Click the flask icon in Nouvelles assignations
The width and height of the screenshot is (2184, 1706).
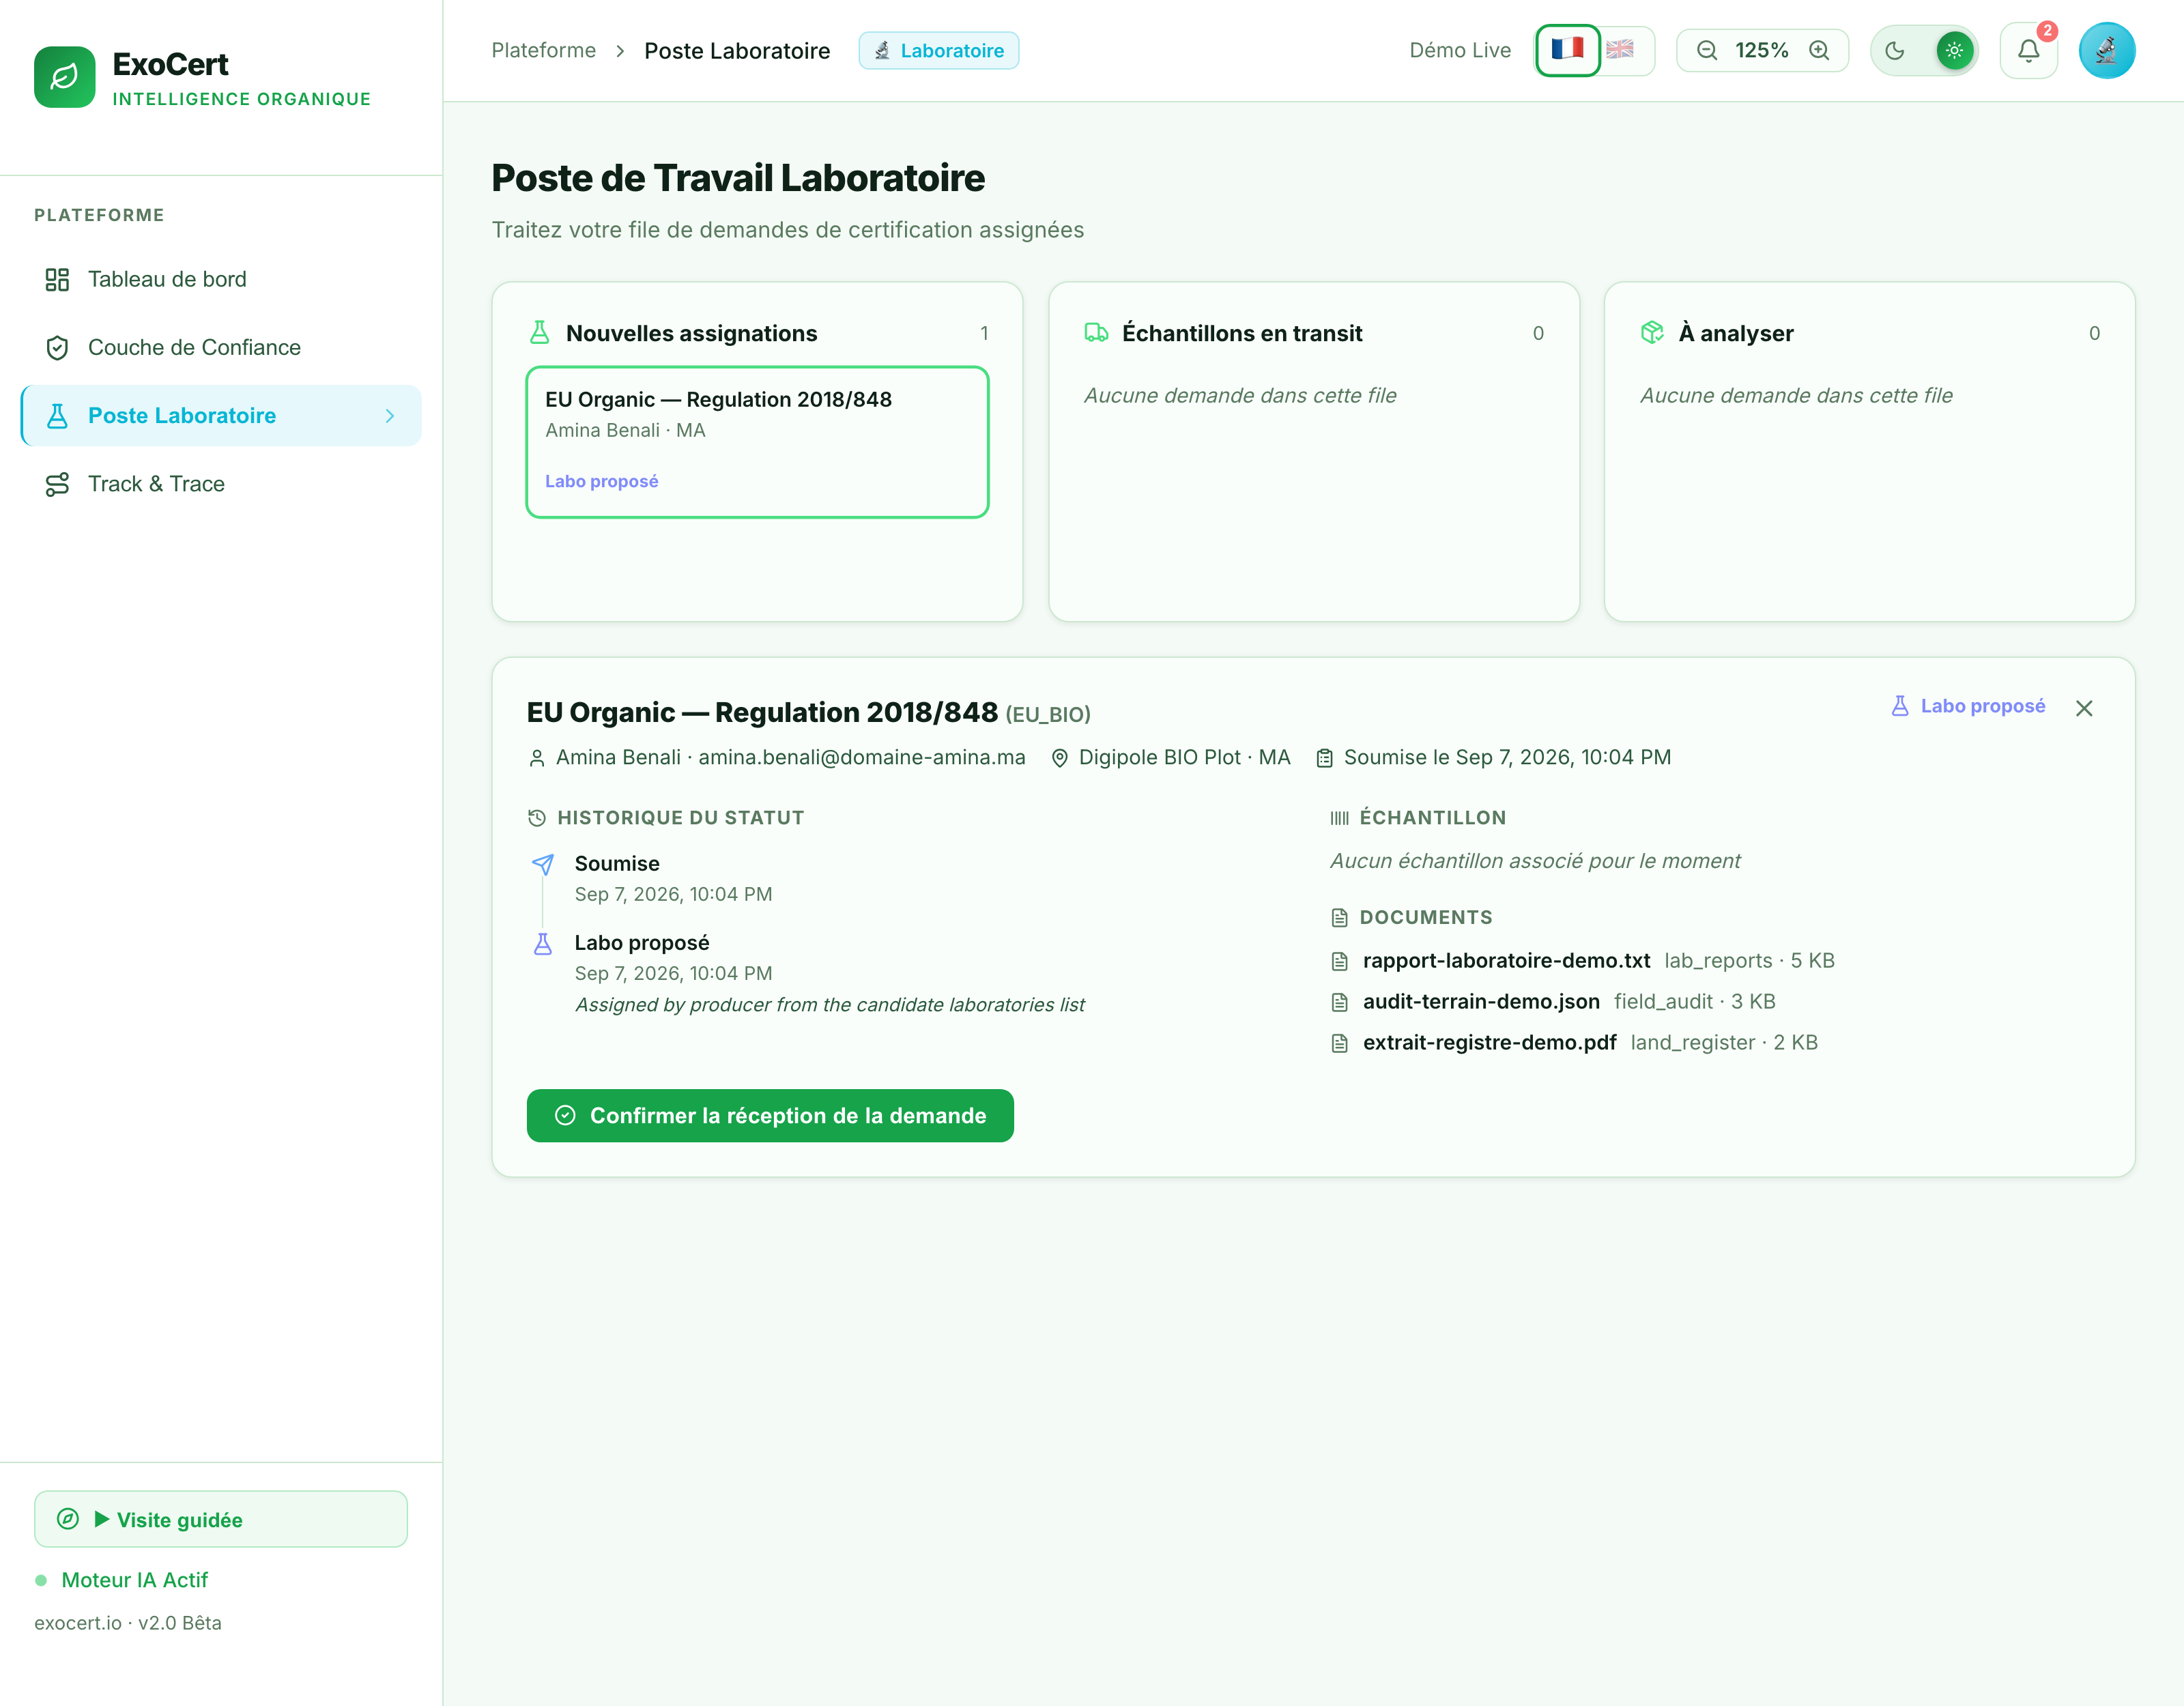click(539, 333)
